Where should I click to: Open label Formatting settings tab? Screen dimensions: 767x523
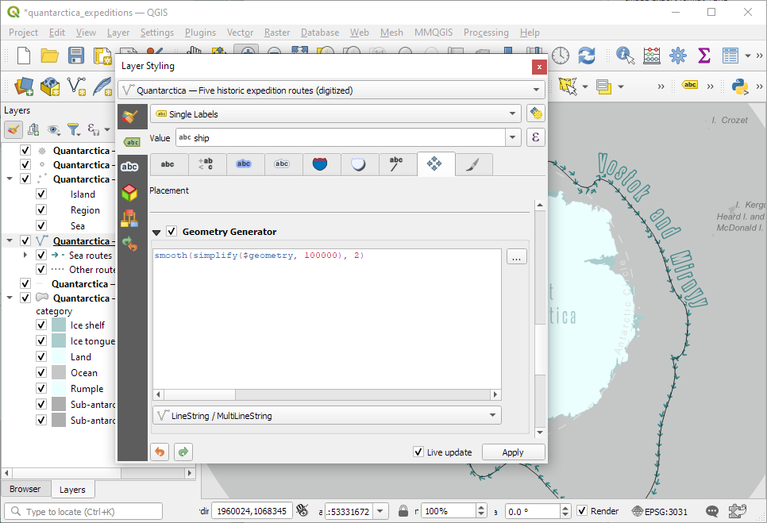pyautogui.click(x=206, y=164)
